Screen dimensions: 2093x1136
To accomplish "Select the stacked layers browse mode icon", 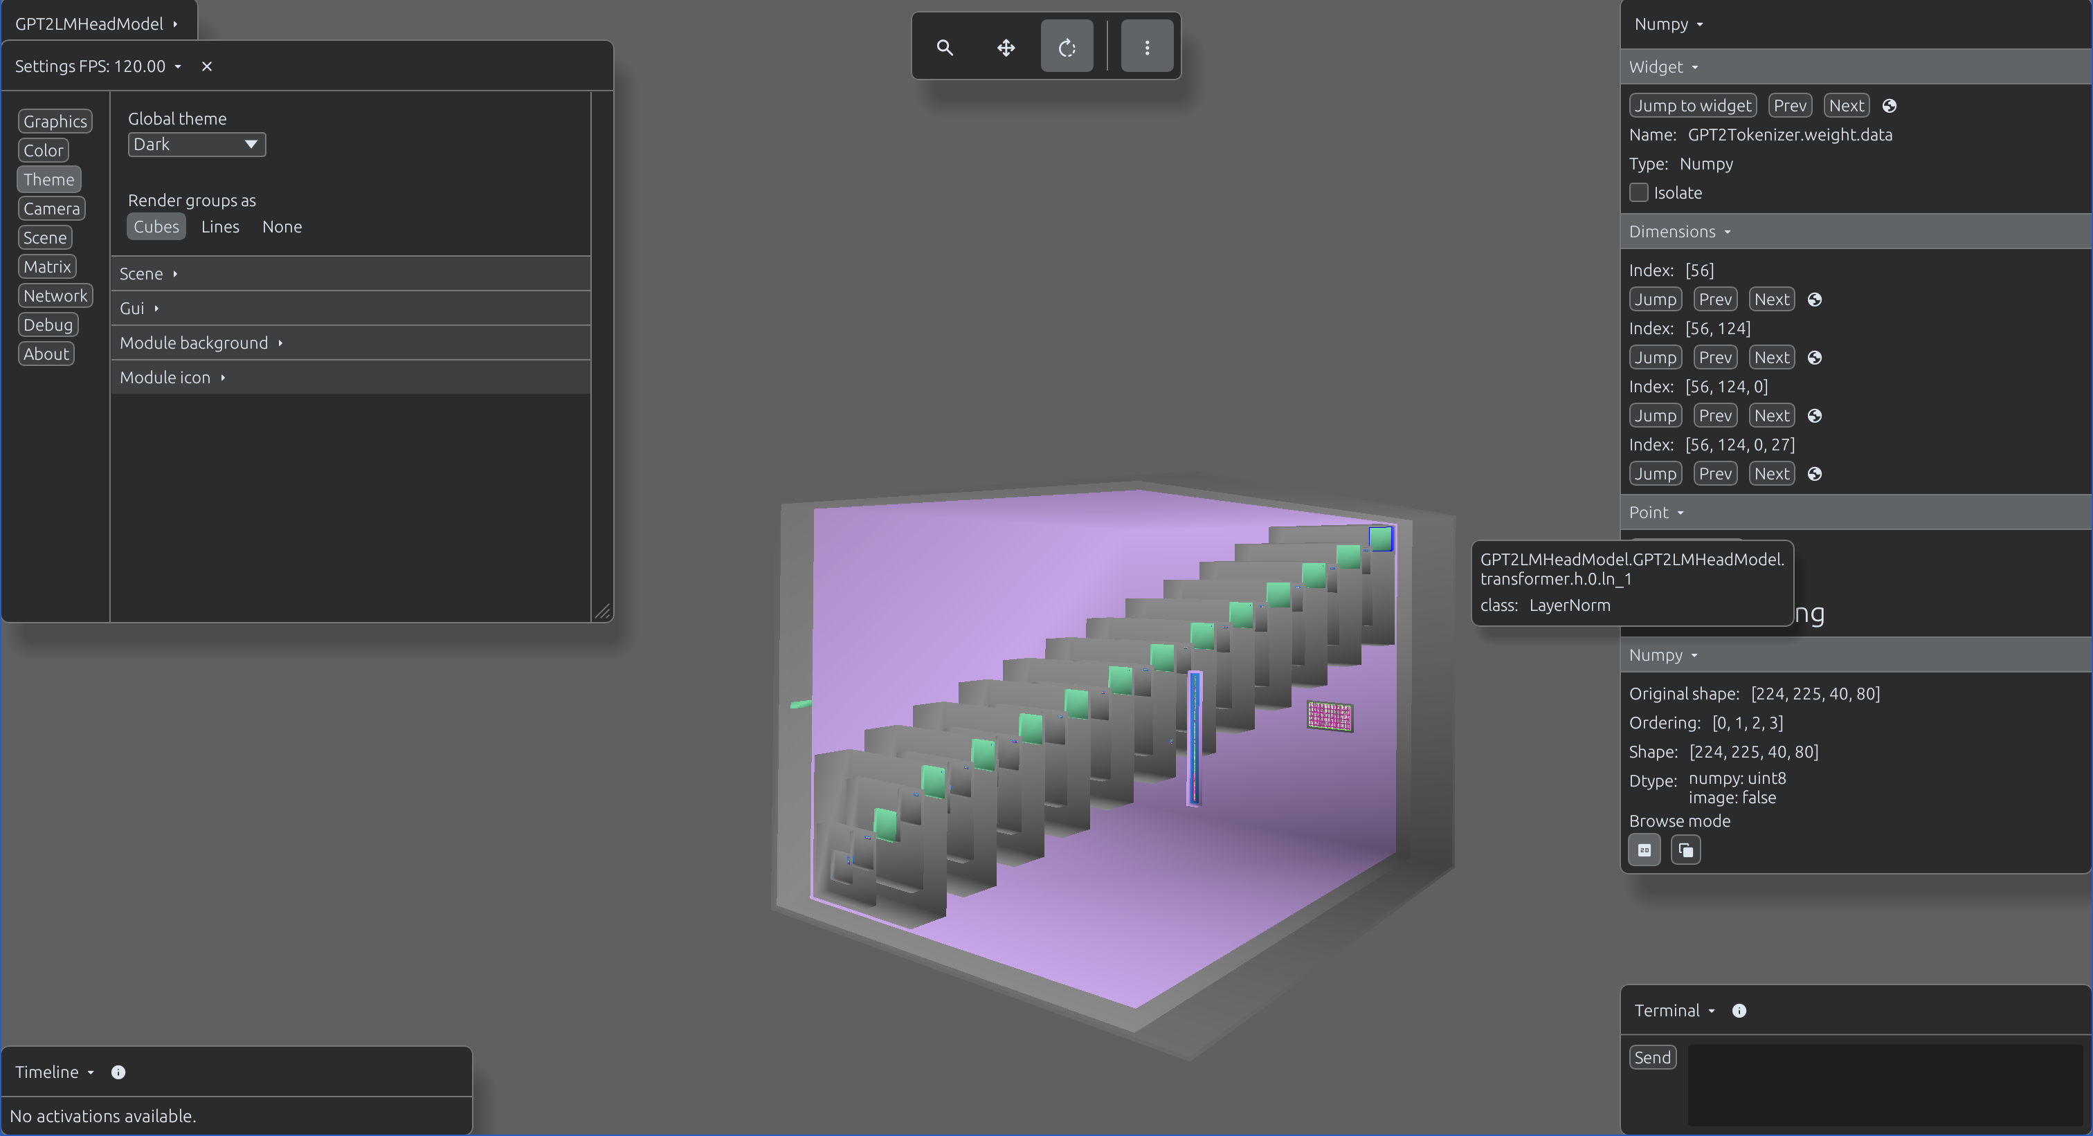I will click(x=1686, y=850).
